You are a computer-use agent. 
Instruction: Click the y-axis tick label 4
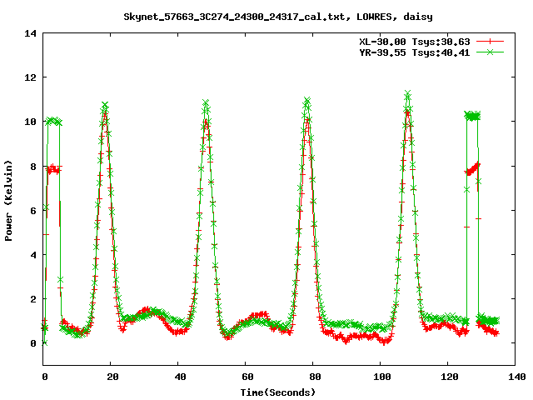click(x=33, y=255)
